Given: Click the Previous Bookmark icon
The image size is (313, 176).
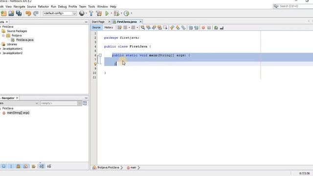Looking at the screenshot, I should point(172,27).
